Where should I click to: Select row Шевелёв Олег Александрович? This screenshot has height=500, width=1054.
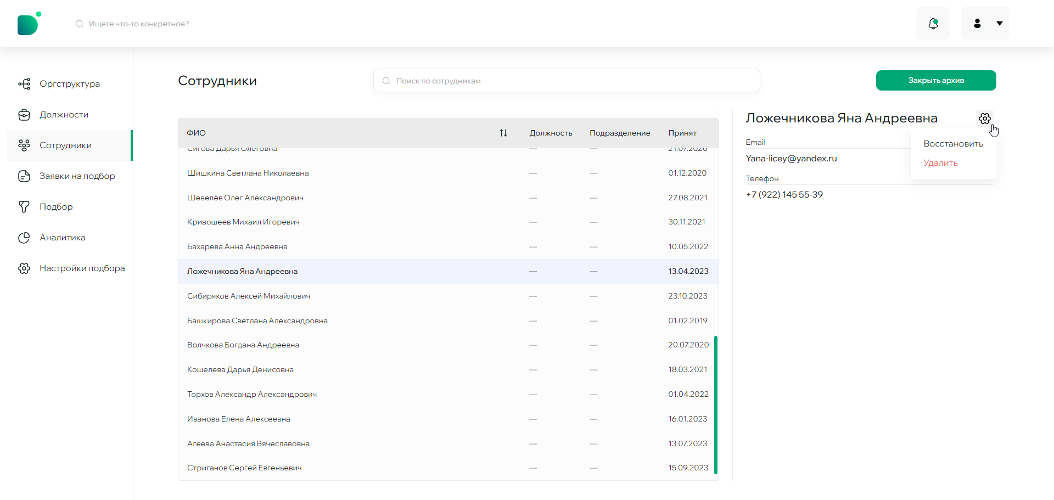coord(448,198)
